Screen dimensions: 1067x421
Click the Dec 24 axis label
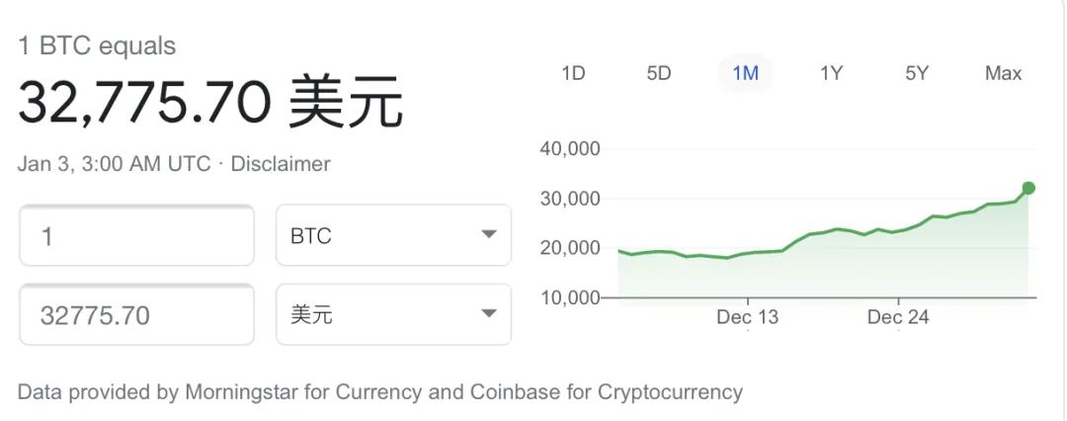[x=898, y=317]
